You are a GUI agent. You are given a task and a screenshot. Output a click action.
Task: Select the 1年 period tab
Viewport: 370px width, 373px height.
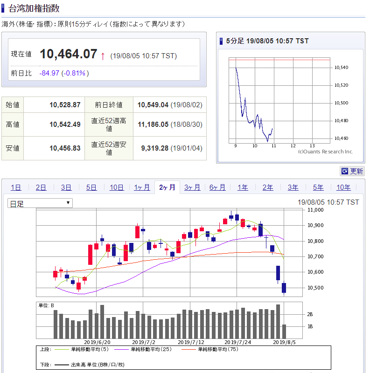point(243,187)
